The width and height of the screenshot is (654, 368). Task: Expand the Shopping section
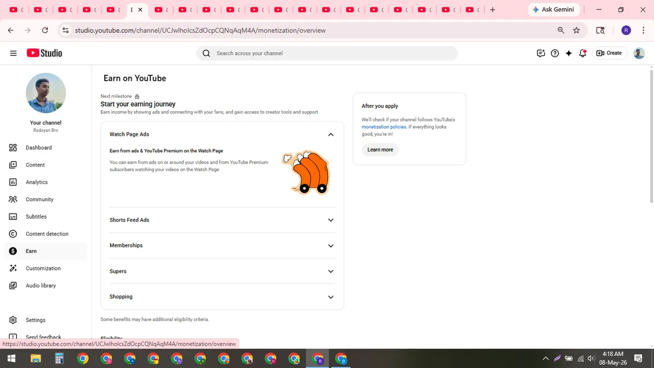pyautogui.click(x=330, y=297)
